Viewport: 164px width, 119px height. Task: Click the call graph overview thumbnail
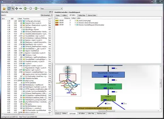tap(68, 81)
